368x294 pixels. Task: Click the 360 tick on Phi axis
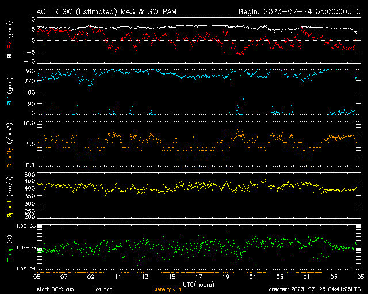[27, 71]
